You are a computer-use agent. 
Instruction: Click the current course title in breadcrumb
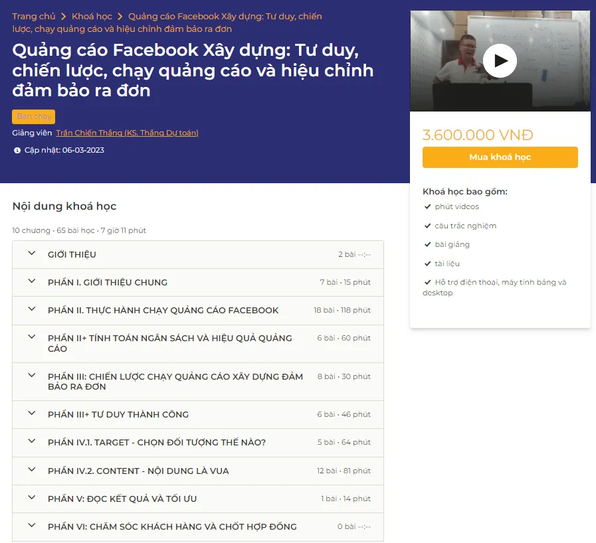(x=225, y=16)
